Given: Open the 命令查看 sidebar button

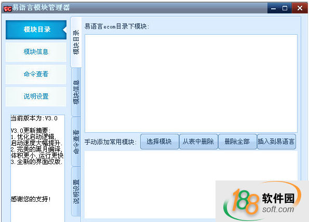Looking at the screenshot, I should coord(36,74).
